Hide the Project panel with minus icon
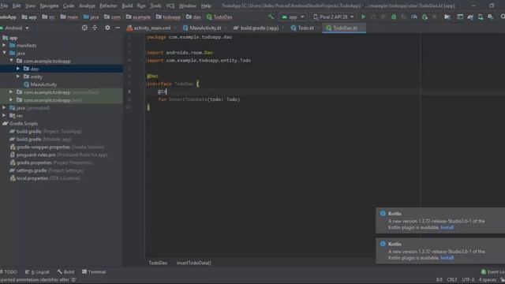The image size is (505, 284). point(118,28)
